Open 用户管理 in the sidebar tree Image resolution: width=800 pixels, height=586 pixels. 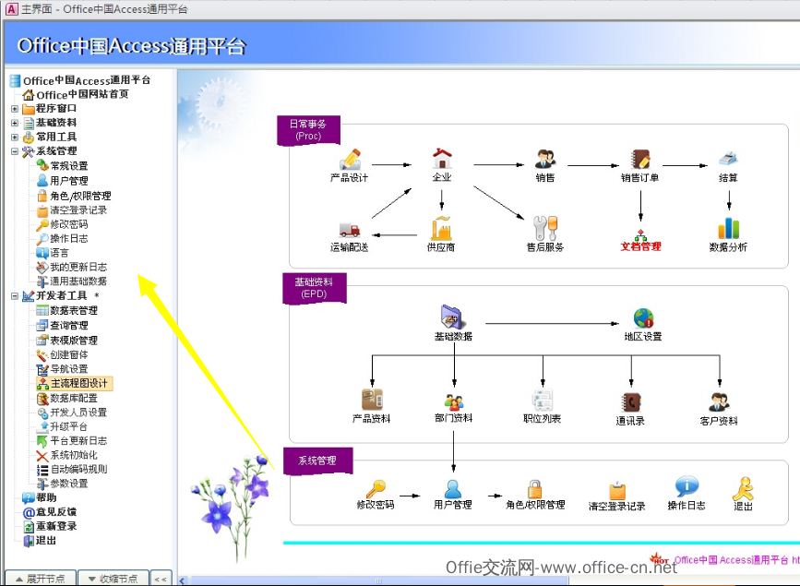[69, 181]
